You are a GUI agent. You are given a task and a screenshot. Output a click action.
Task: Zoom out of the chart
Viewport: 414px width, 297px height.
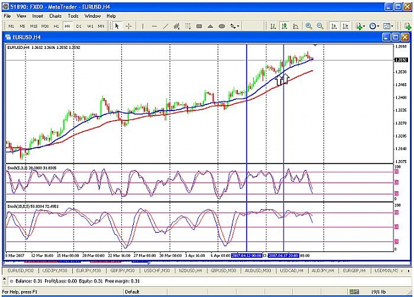320,26
